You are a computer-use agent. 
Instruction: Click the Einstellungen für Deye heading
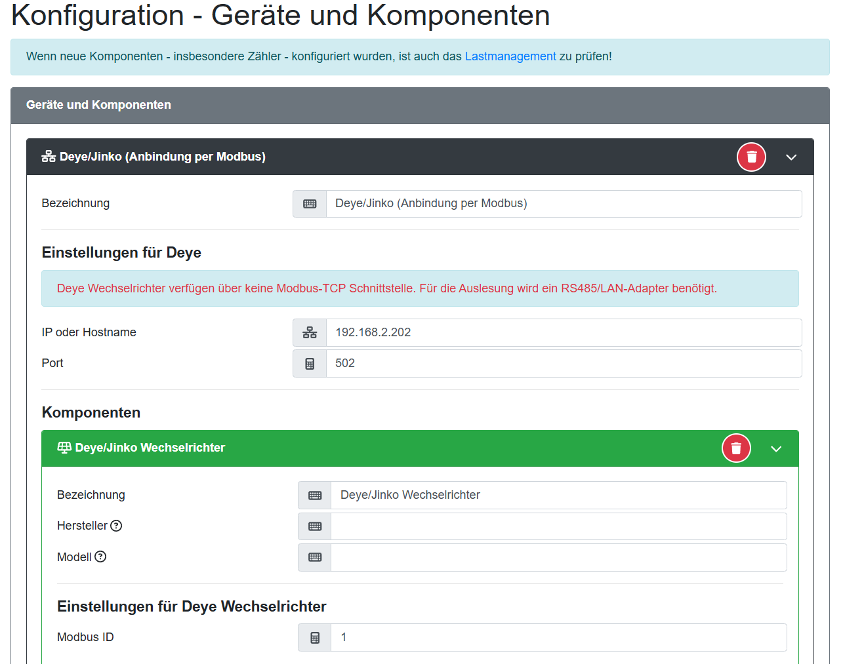point(121,252)
